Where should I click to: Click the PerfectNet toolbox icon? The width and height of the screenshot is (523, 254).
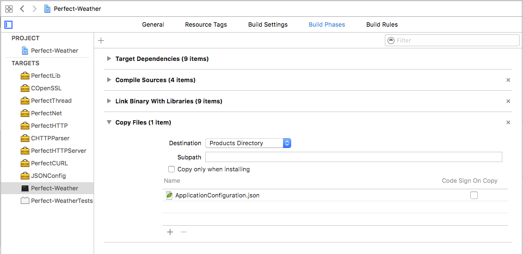25,113
